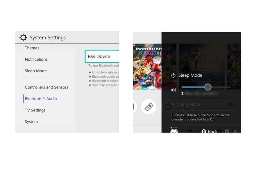Click the Pair Device button
The image size is (256, 171).
(x=102, y=56)
